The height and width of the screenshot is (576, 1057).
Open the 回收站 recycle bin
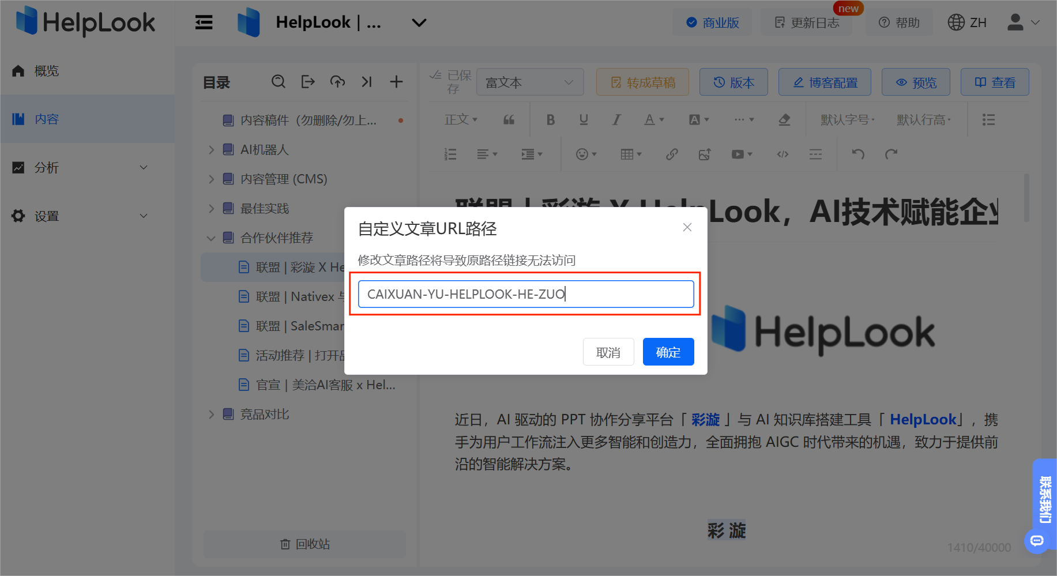(304, 544)
